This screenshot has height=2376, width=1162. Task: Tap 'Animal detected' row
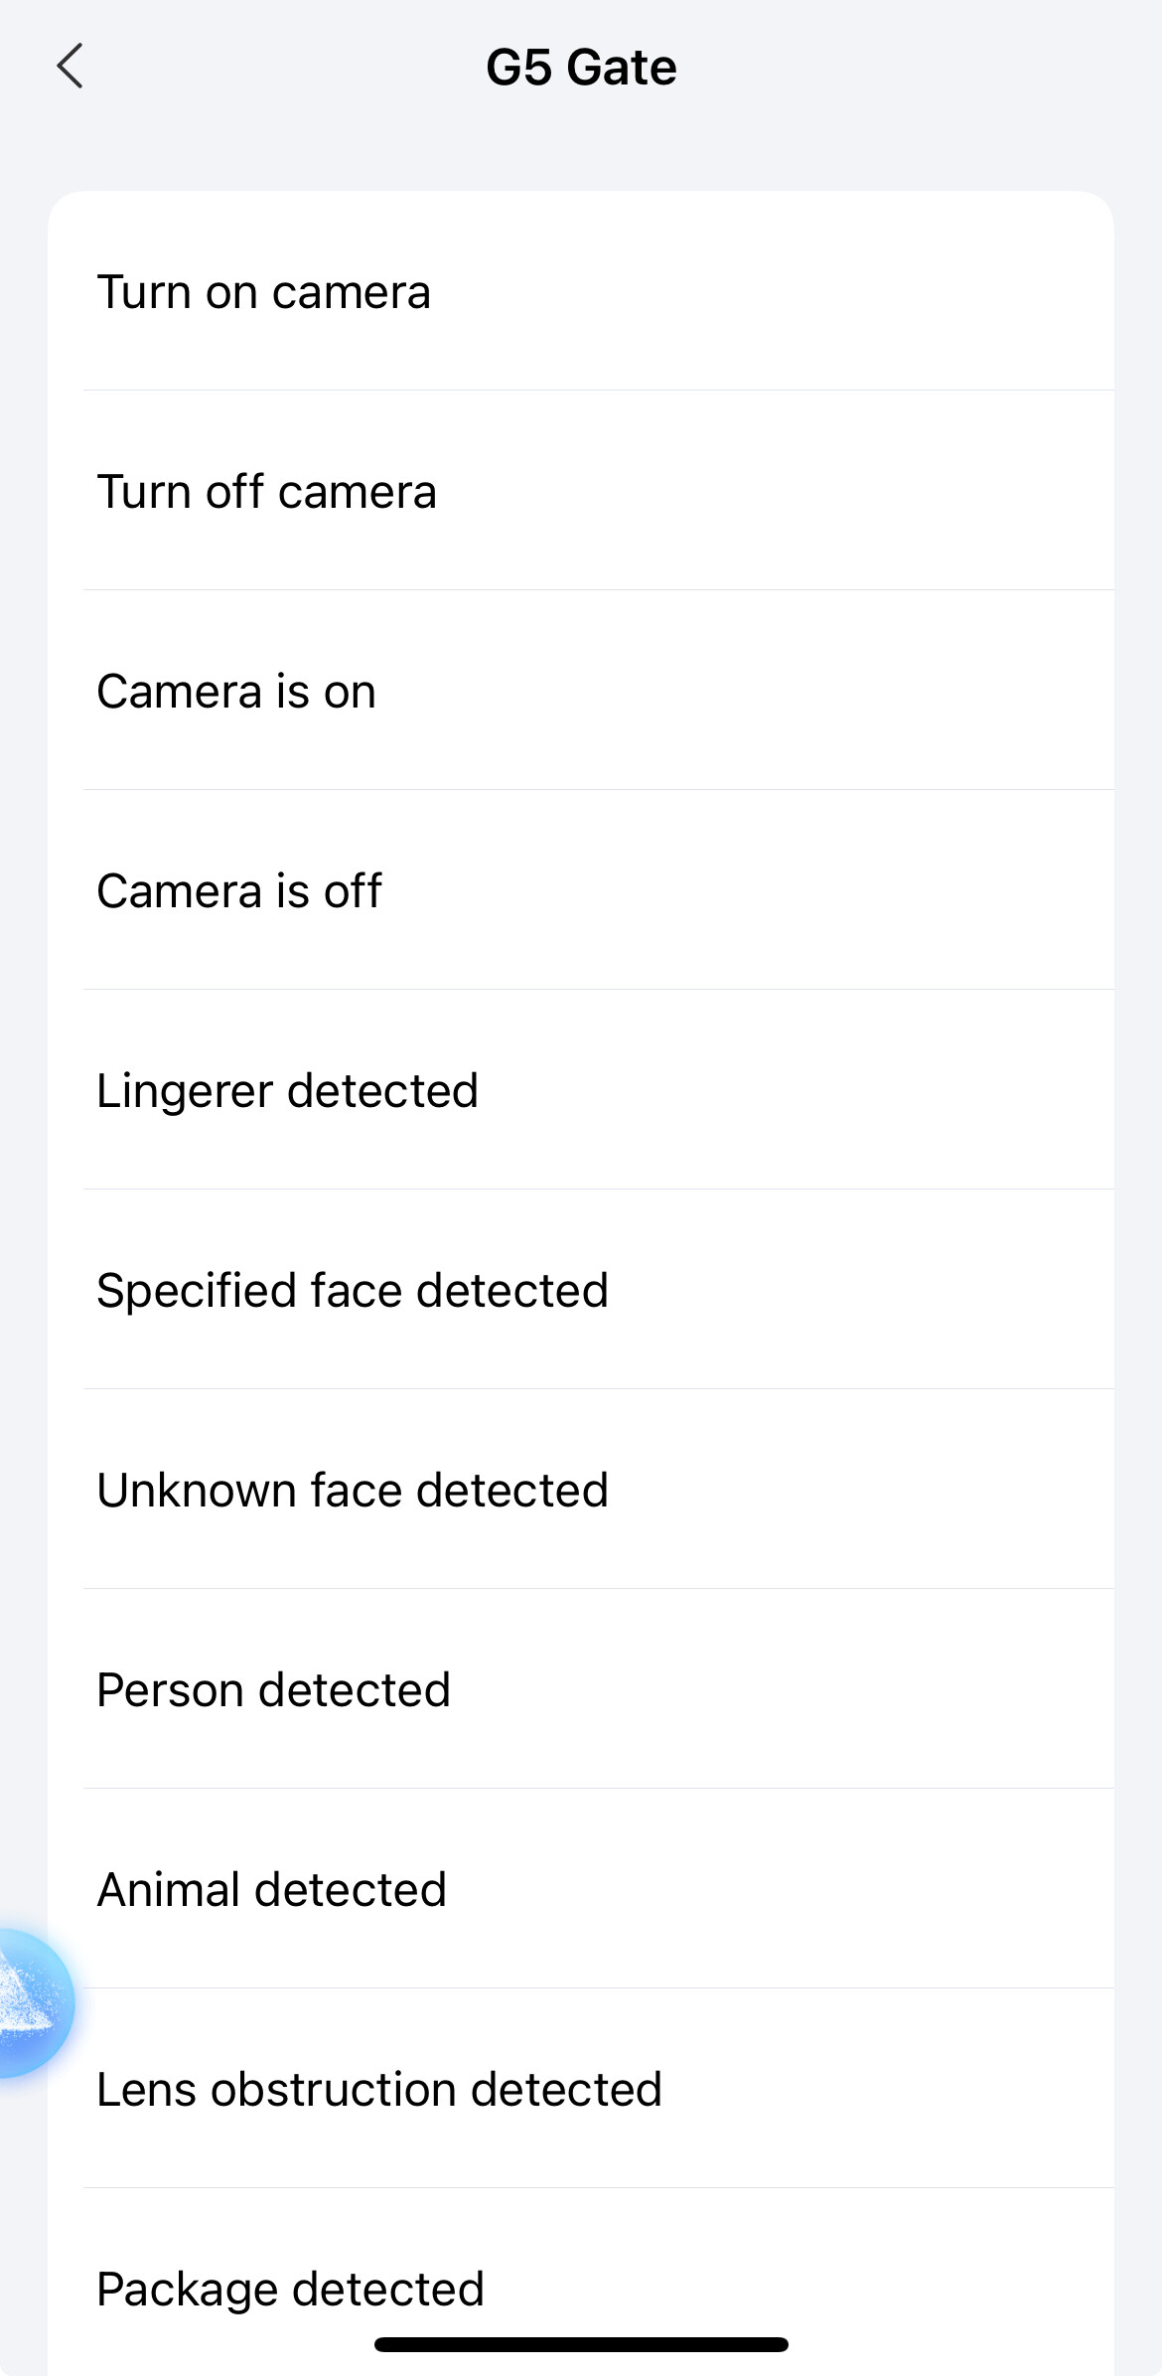point(271,1890)
